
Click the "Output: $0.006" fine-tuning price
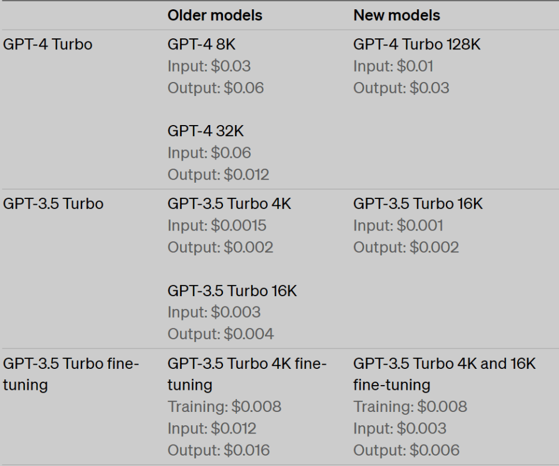pos(406,450)
